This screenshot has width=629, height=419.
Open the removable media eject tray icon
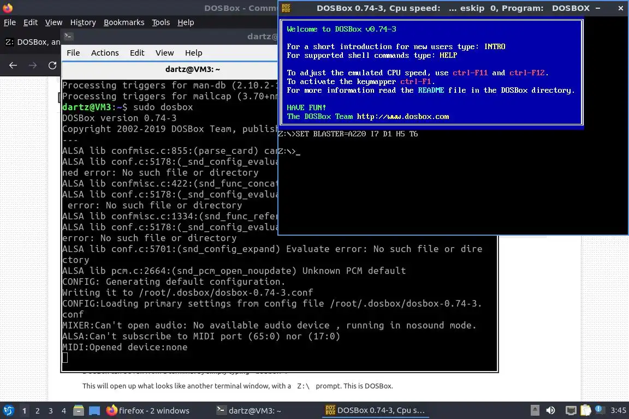coord(535,410)
